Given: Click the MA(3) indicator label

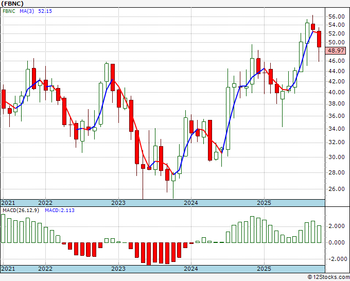Looking at the screenshot, I should click(x=27, y=11).
